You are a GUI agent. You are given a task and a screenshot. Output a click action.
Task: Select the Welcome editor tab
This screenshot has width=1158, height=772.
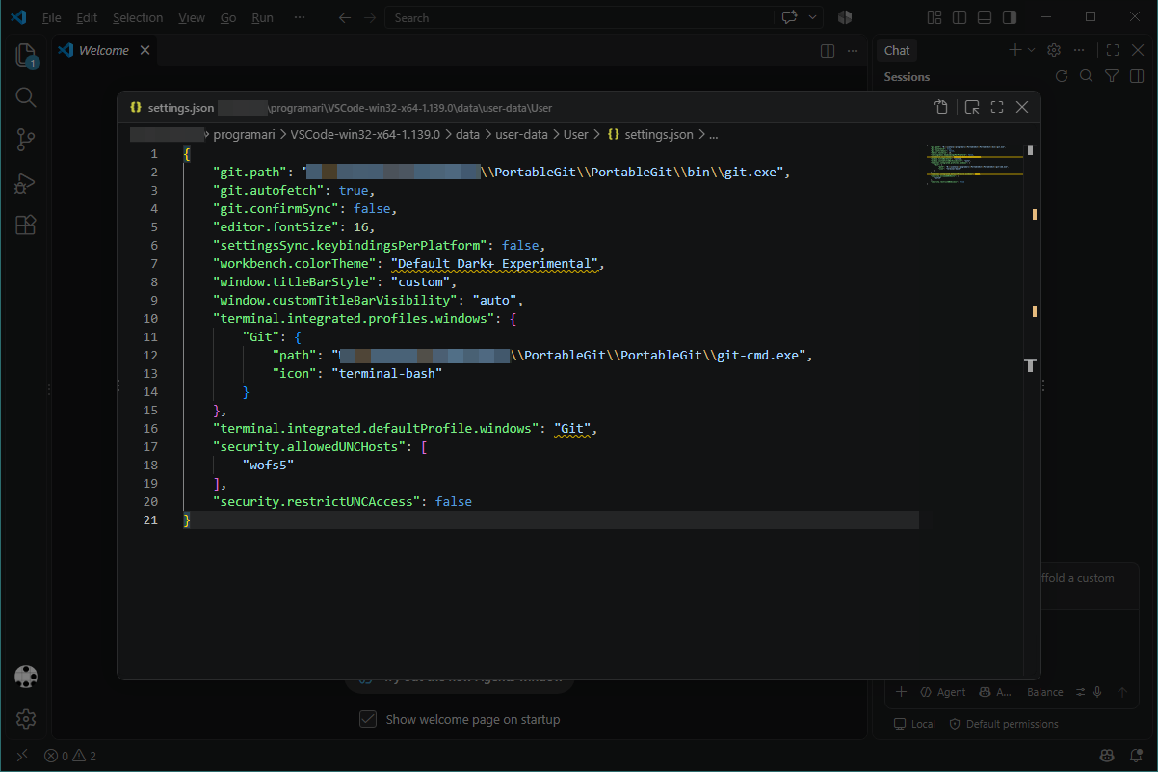click(x=103, y=51)
